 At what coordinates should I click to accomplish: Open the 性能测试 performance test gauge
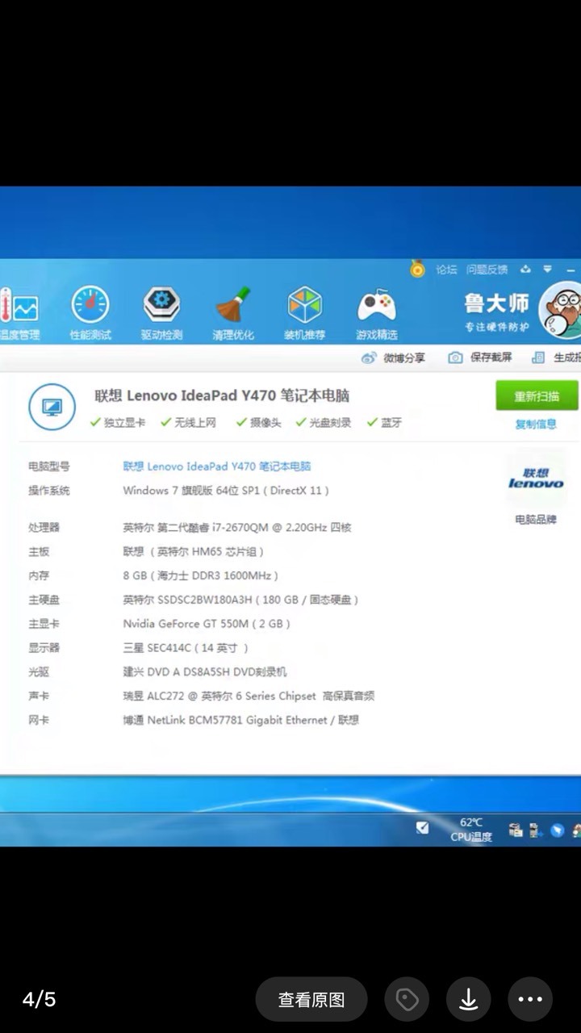pos(90,315)
